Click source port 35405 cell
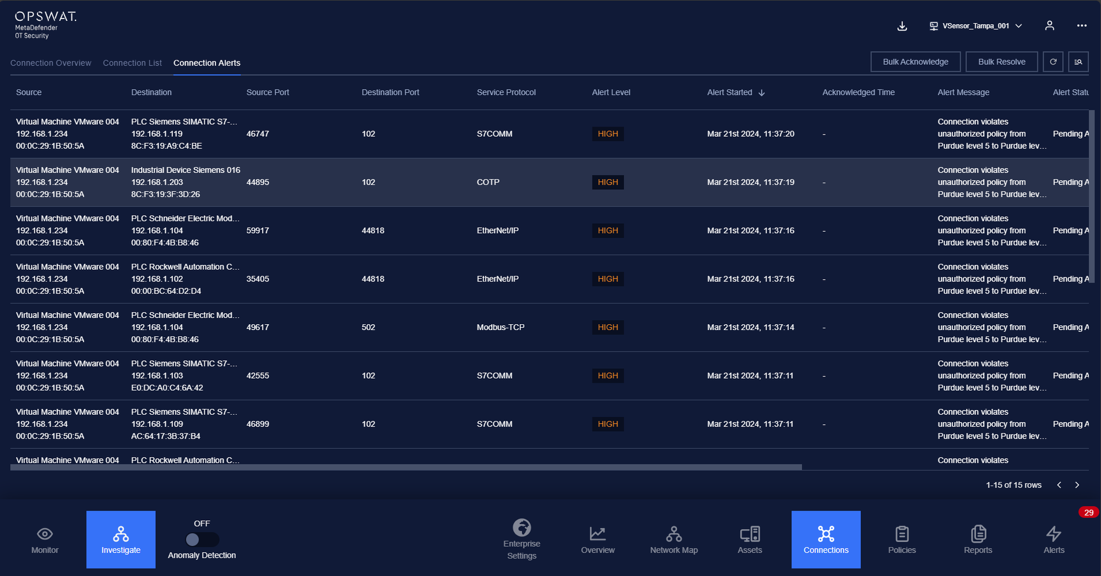Screen dimensions: 1101x576 tap(258, 279)
